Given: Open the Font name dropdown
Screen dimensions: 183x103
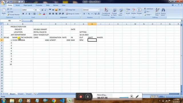Looking at the screenshot, I should click(x=34, y=10).
